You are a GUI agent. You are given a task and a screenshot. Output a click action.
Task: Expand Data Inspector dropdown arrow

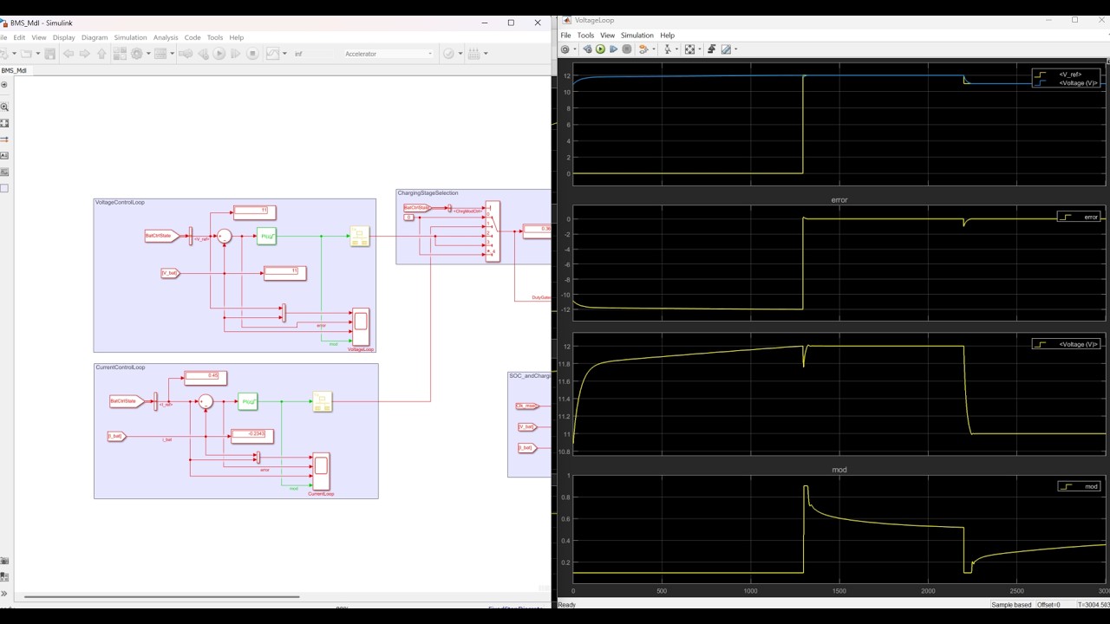coord(284,54)
